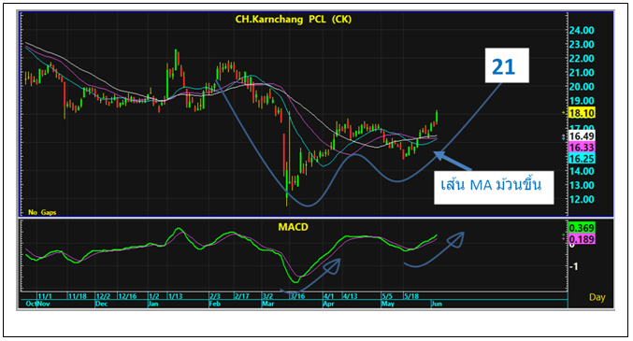Click the 21.00 price axis label
Viewport: 633px width, 341px height.
pyautogui.click(x=582, y=73)
